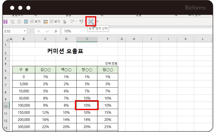Toggle the 보기 checkbox beside the lock-table icon
Viewport: 215px width, 132px height.
(51, 21)
